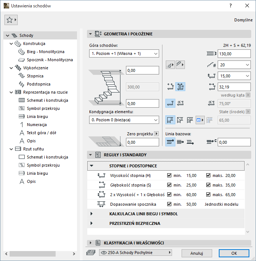This screenshot has height=261, width=256.
Task: Open riser height dropdown showing 15,00
Action: coord(234,76)
